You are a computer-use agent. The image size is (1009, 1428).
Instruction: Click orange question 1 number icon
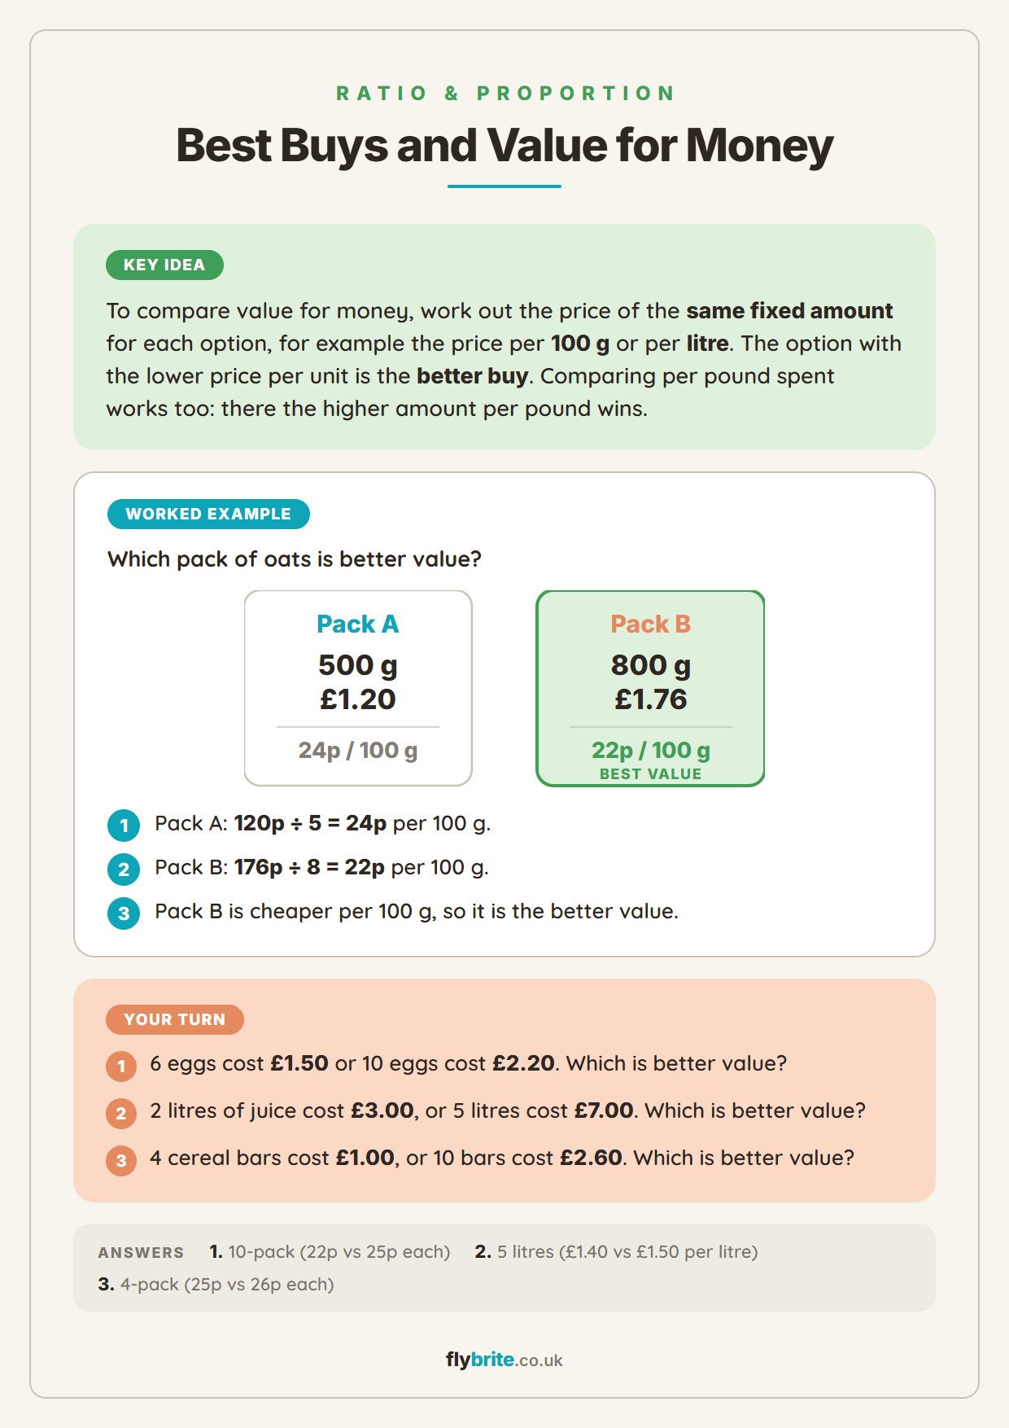[x=121, y=1066]
